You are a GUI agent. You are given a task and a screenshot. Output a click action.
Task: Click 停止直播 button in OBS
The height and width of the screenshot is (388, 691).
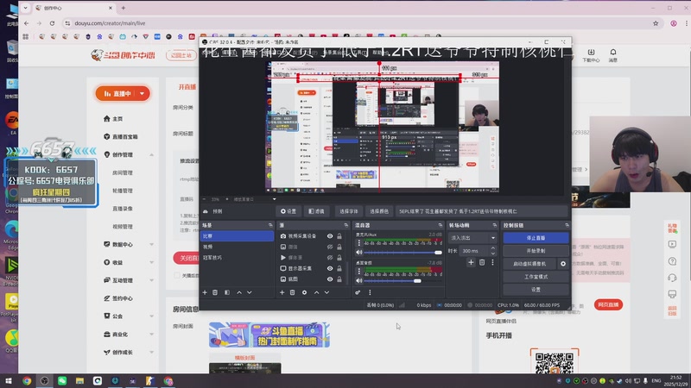(x=536, y=238)
